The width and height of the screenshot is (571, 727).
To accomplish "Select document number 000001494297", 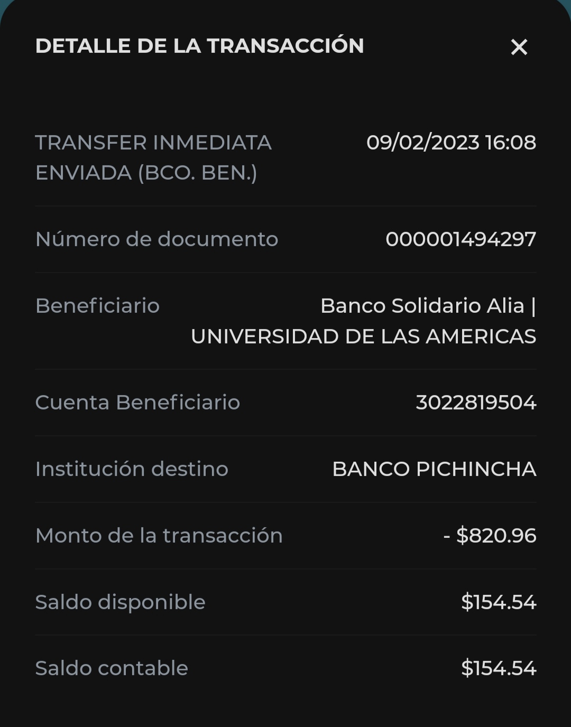I will 461,239.
